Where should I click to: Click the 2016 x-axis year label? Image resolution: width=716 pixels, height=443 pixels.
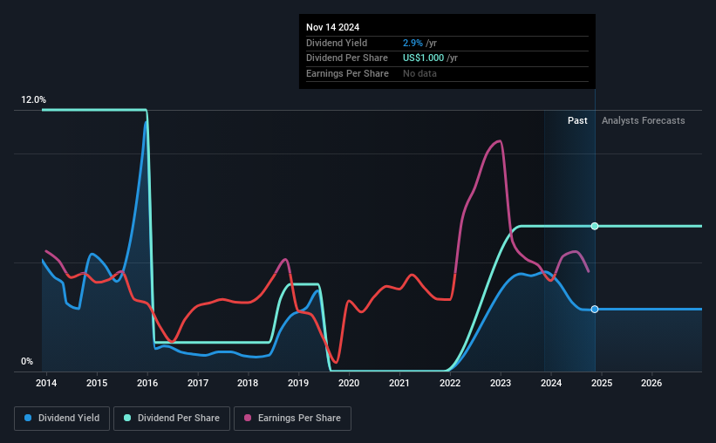pyautogui.click(x=147, y=383)
